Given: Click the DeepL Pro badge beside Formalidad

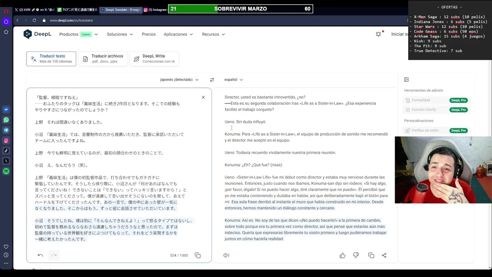Looking at the screenshot, I should point(459,100).
